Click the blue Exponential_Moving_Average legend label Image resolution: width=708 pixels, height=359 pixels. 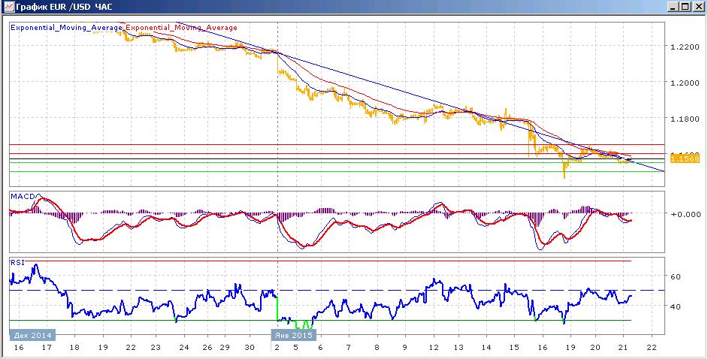point(66,28)
